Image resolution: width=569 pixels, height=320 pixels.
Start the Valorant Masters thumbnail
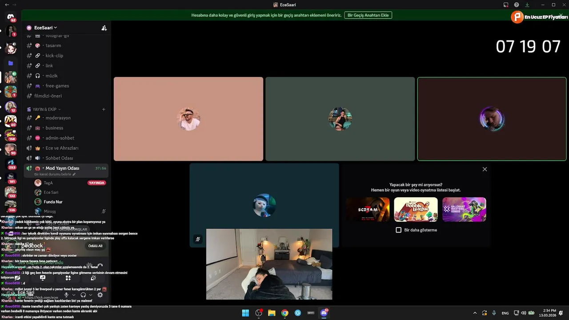point(464,209)
